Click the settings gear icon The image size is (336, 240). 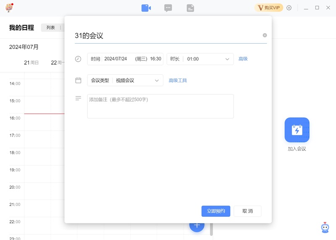click(289, 8)
